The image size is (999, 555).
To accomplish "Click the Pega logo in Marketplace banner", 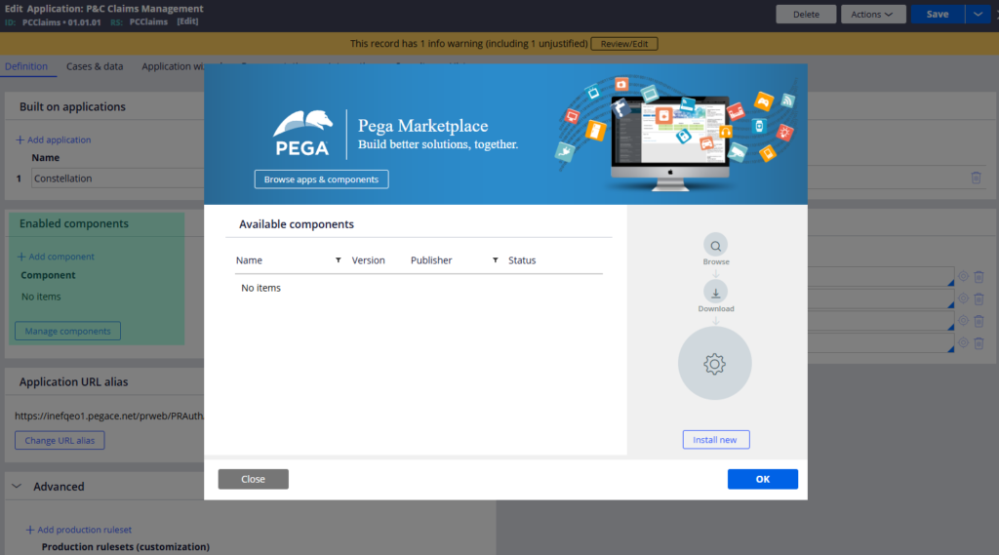I will pos(302,134).
